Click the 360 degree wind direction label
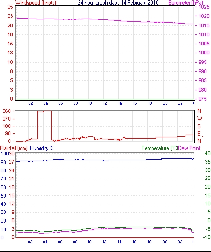 coord(7,111)
